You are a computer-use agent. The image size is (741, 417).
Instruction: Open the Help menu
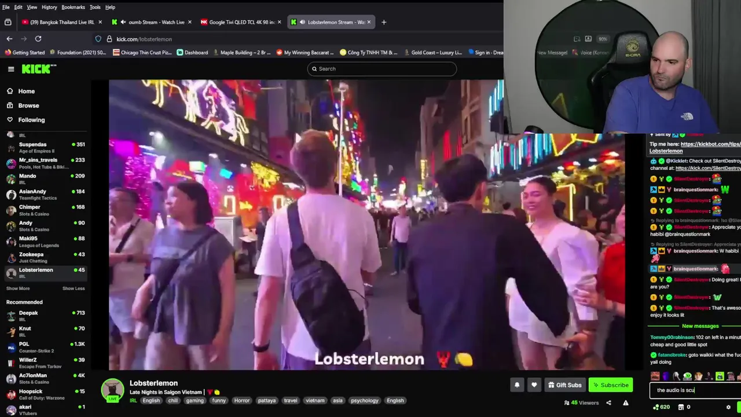(x=110, y=7)
